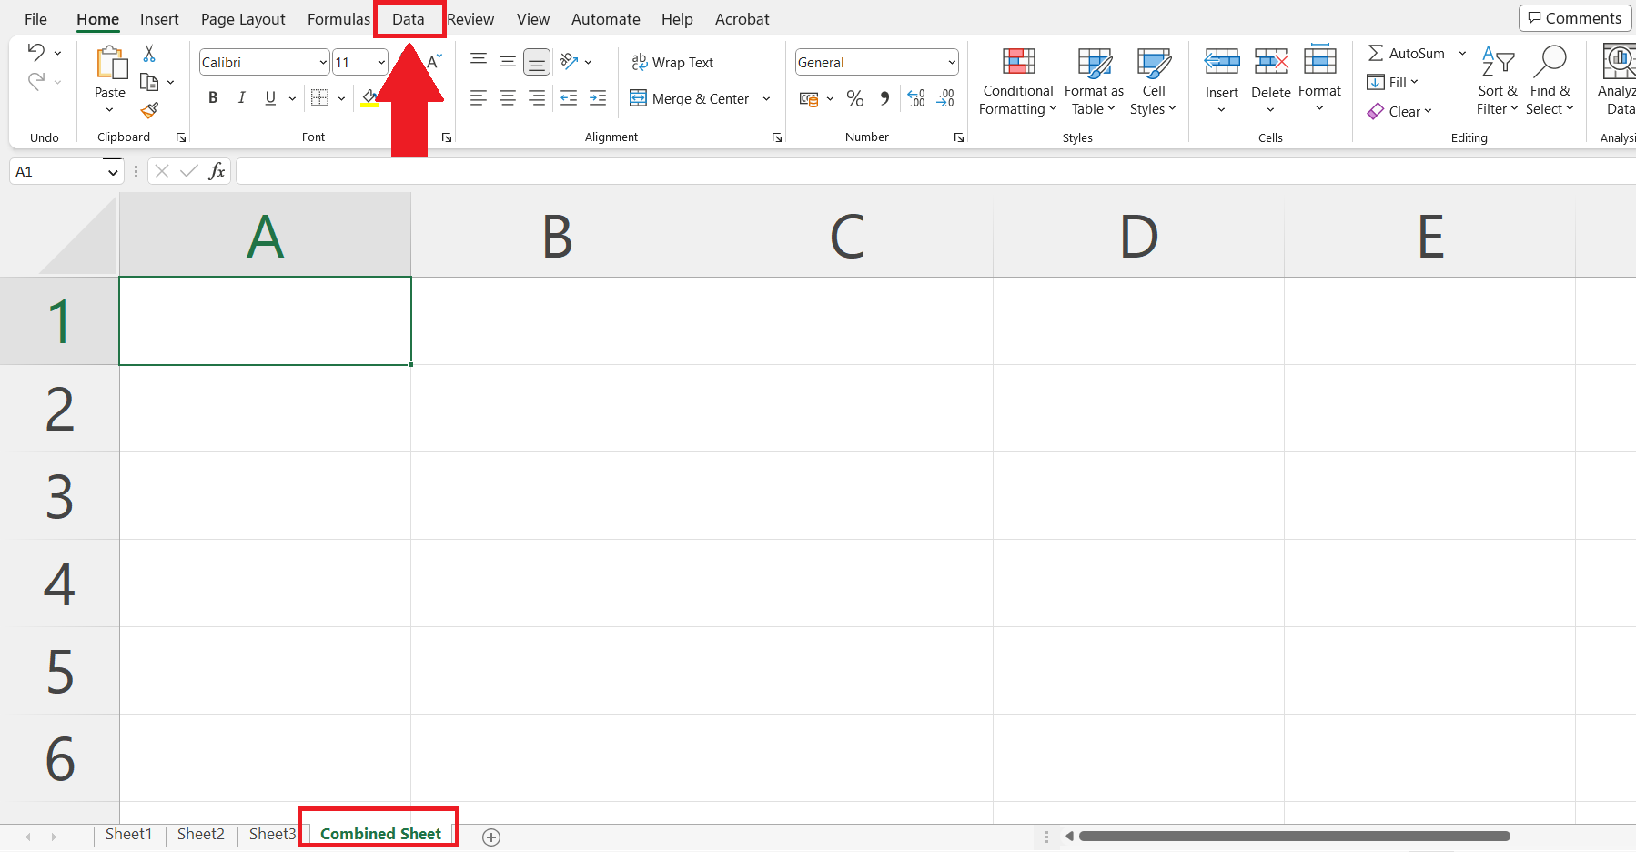Image resolution: width=1636 pixels, height=852 pixels.
Task: Click the Increase Indent icon
Action: pyautogui.click(x=598, y=98)
